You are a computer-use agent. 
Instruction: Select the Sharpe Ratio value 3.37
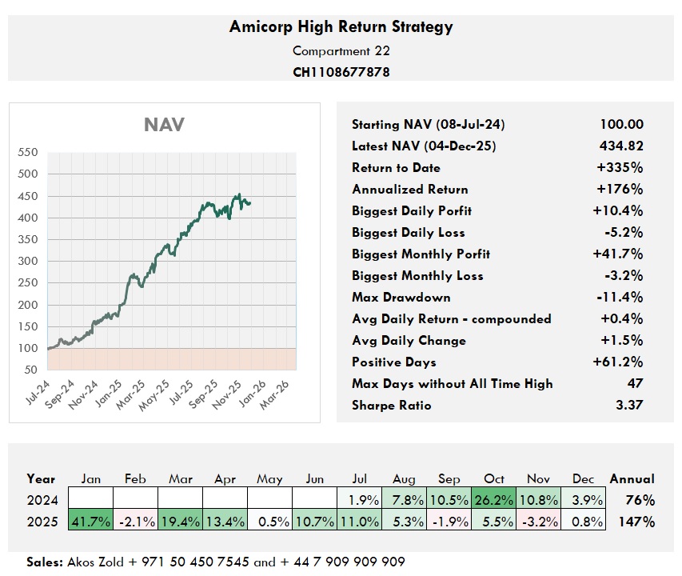626,406
